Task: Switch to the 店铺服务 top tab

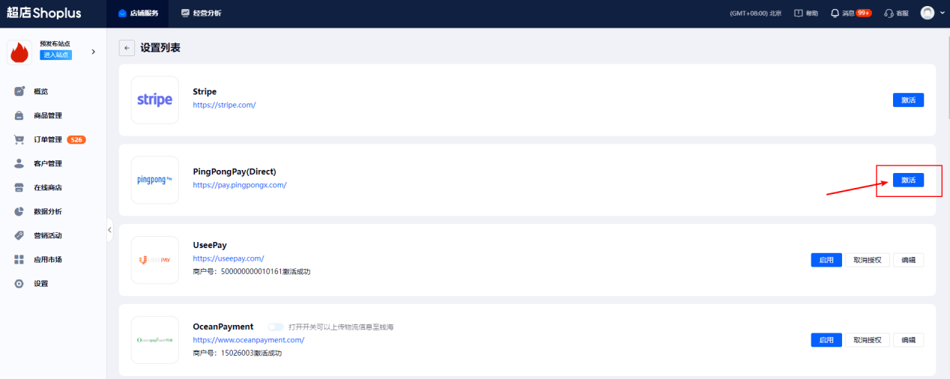Action: (x=139, y=13)
